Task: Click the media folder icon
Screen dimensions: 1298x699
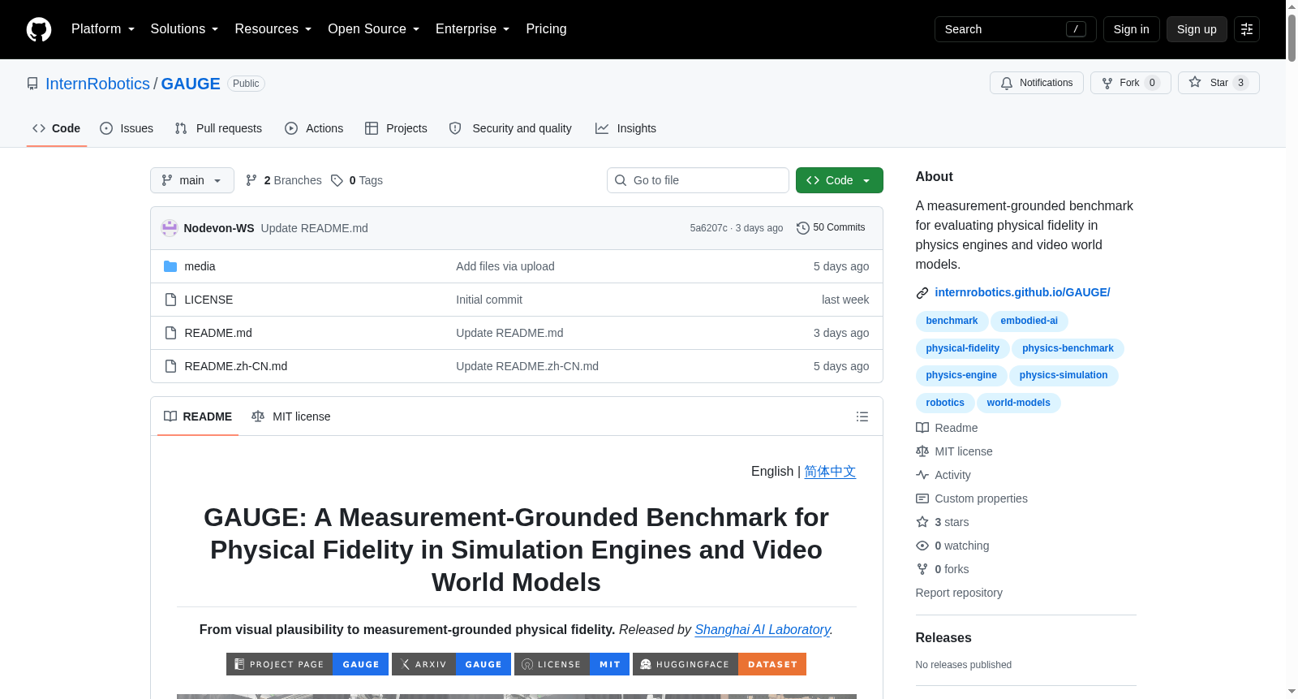Action: [170, 266]
